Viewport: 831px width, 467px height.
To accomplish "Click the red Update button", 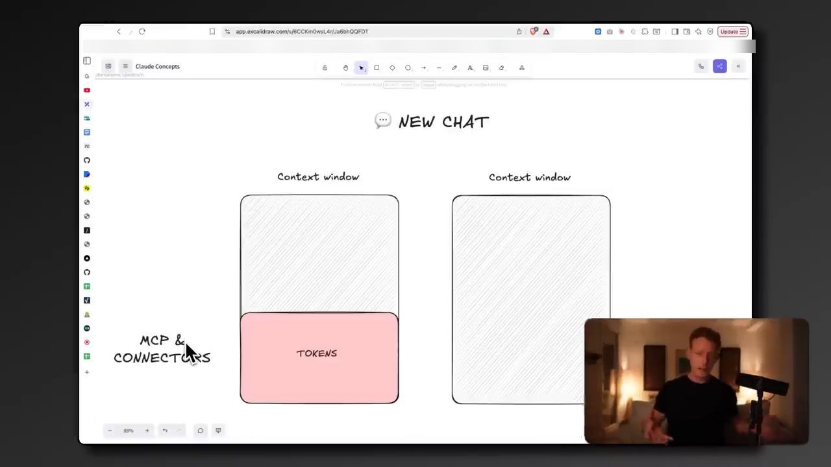I will point(733,31).
